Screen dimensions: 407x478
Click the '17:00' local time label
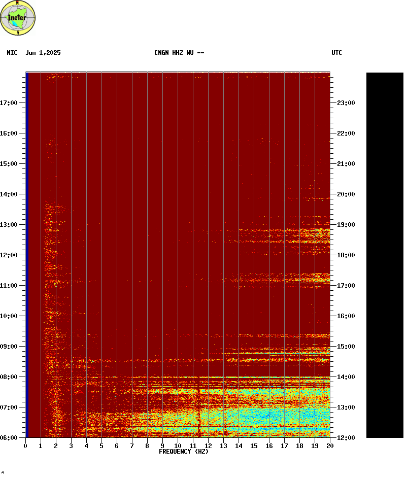(x=9, y=103)
